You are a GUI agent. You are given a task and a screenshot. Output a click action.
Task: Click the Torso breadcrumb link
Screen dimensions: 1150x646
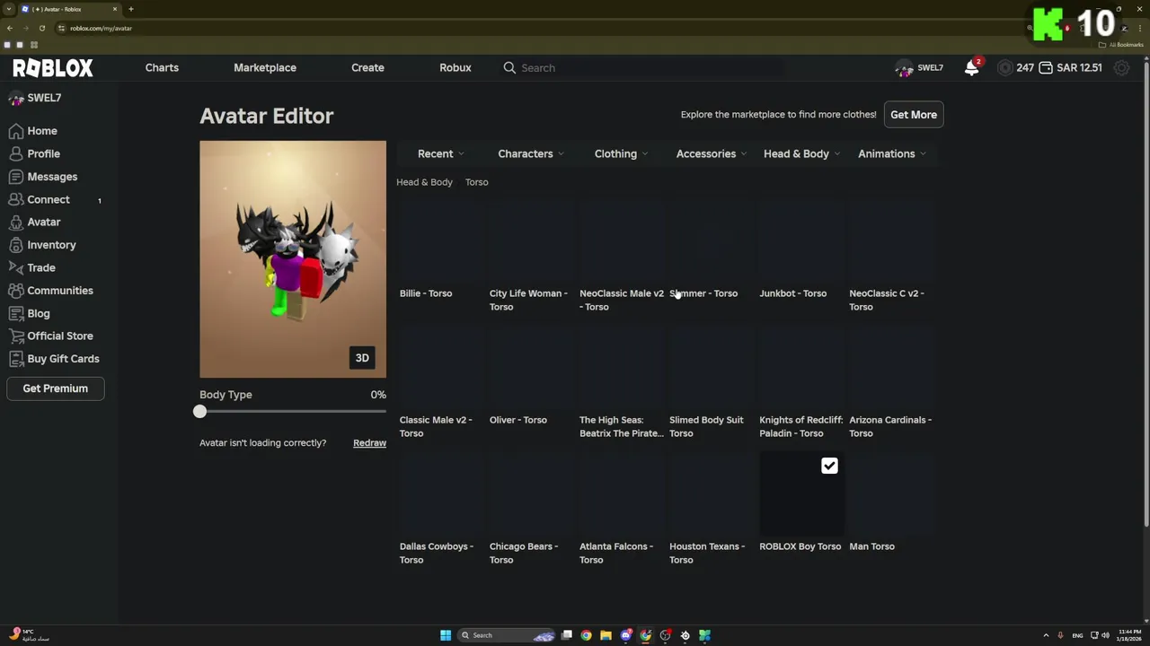[x=476, y=182]
